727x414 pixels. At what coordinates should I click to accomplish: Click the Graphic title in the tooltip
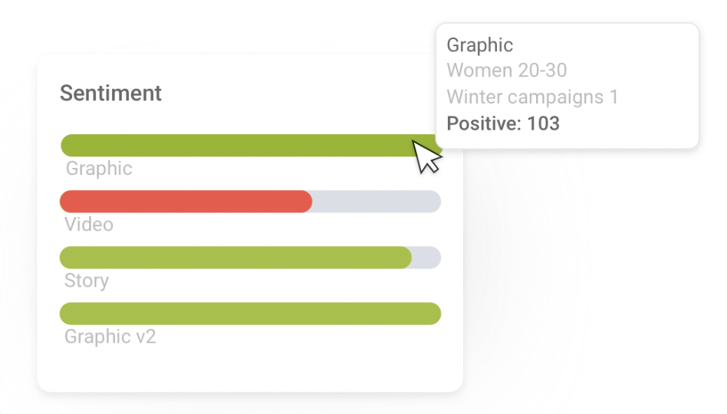click(479, 45)
